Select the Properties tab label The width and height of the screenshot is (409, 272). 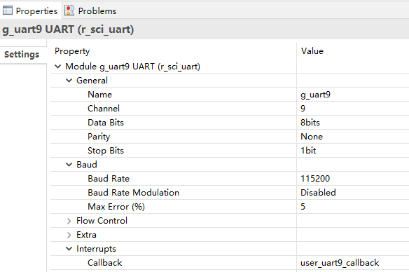click(36, 11)
